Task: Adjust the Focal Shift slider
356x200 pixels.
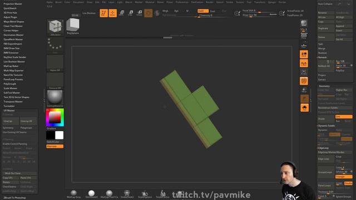Action: click(260, 11)
